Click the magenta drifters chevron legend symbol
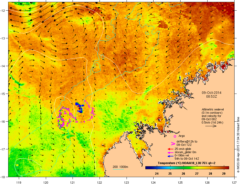240x185 pixels. click(173, 144)
